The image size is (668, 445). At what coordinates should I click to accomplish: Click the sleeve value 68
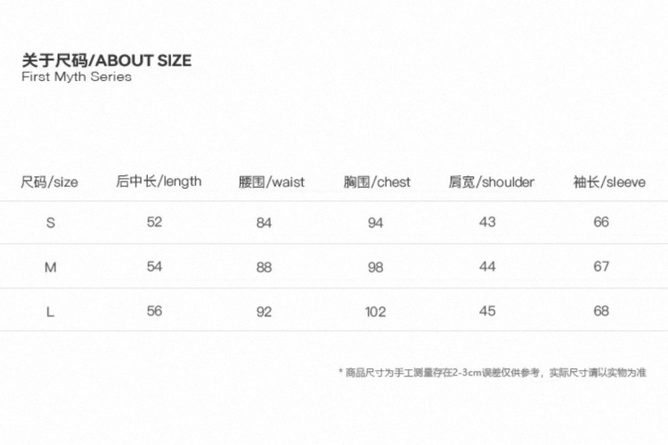[601, 311]
